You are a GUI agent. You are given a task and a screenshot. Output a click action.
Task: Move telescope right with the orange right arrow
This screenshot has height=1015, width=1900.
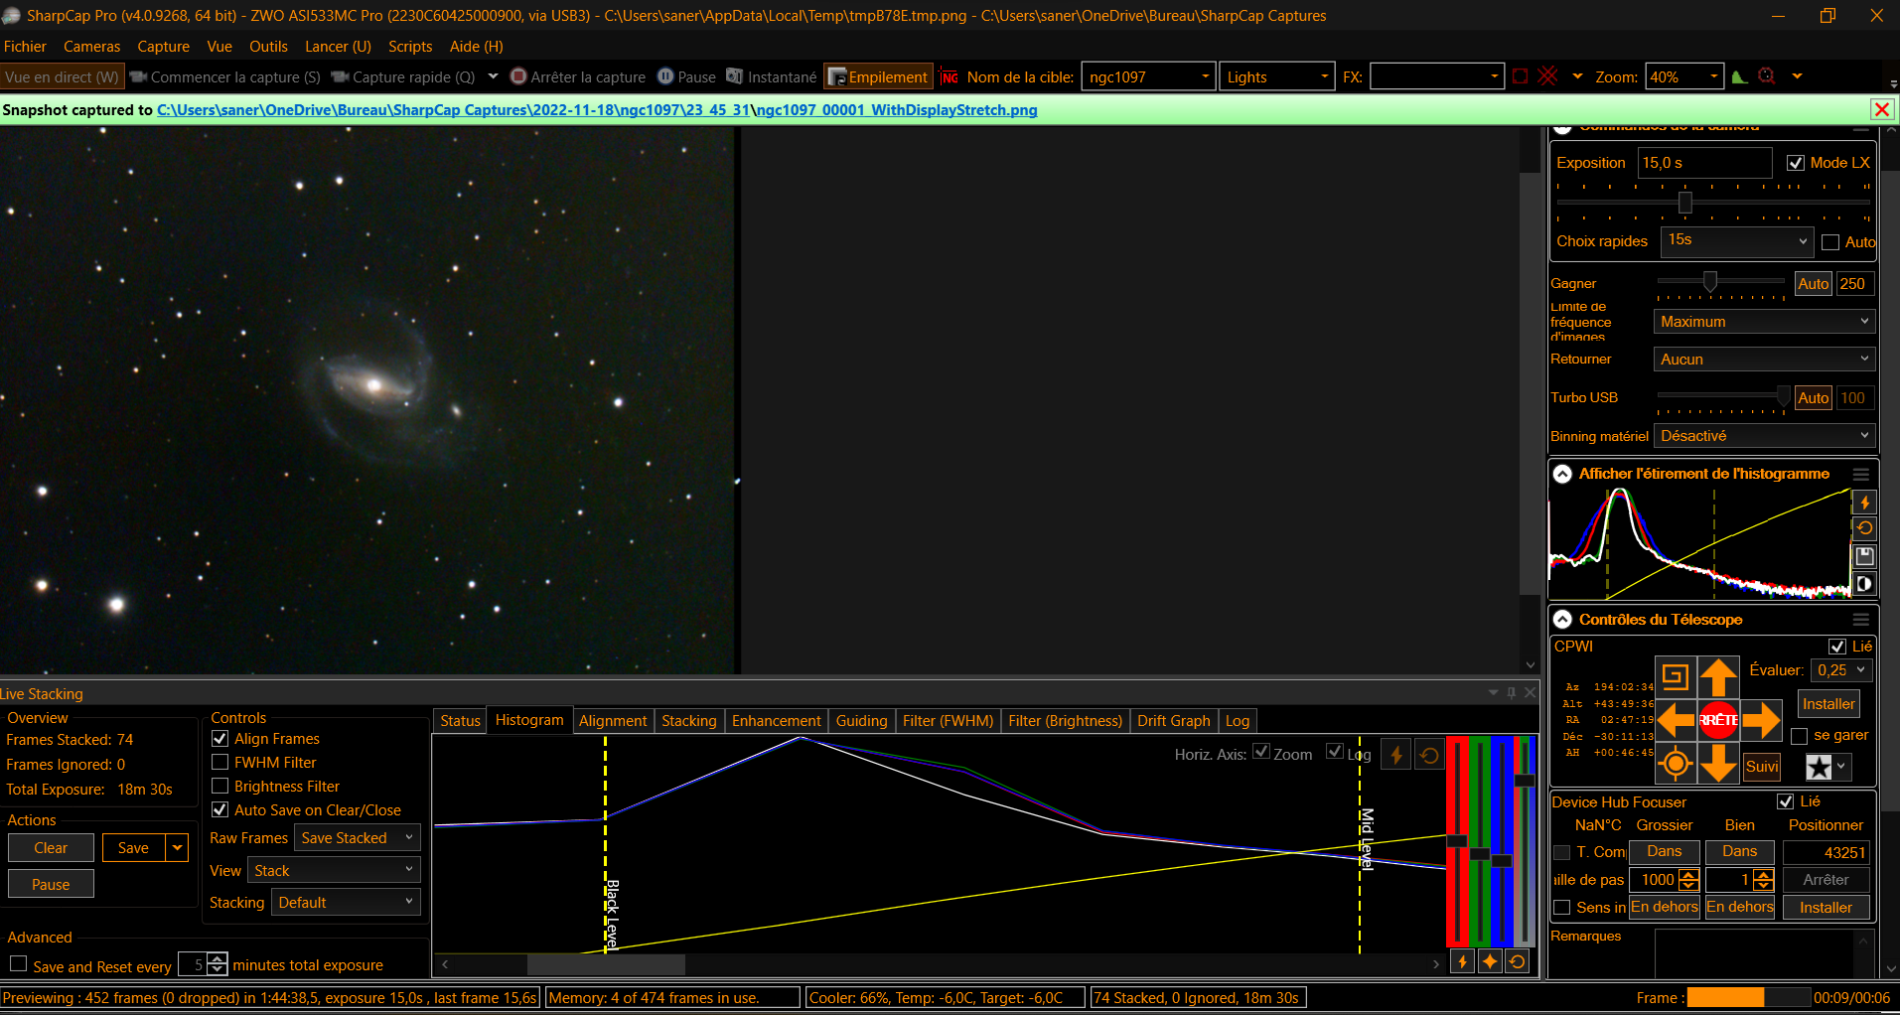(x=1761, y=720)
